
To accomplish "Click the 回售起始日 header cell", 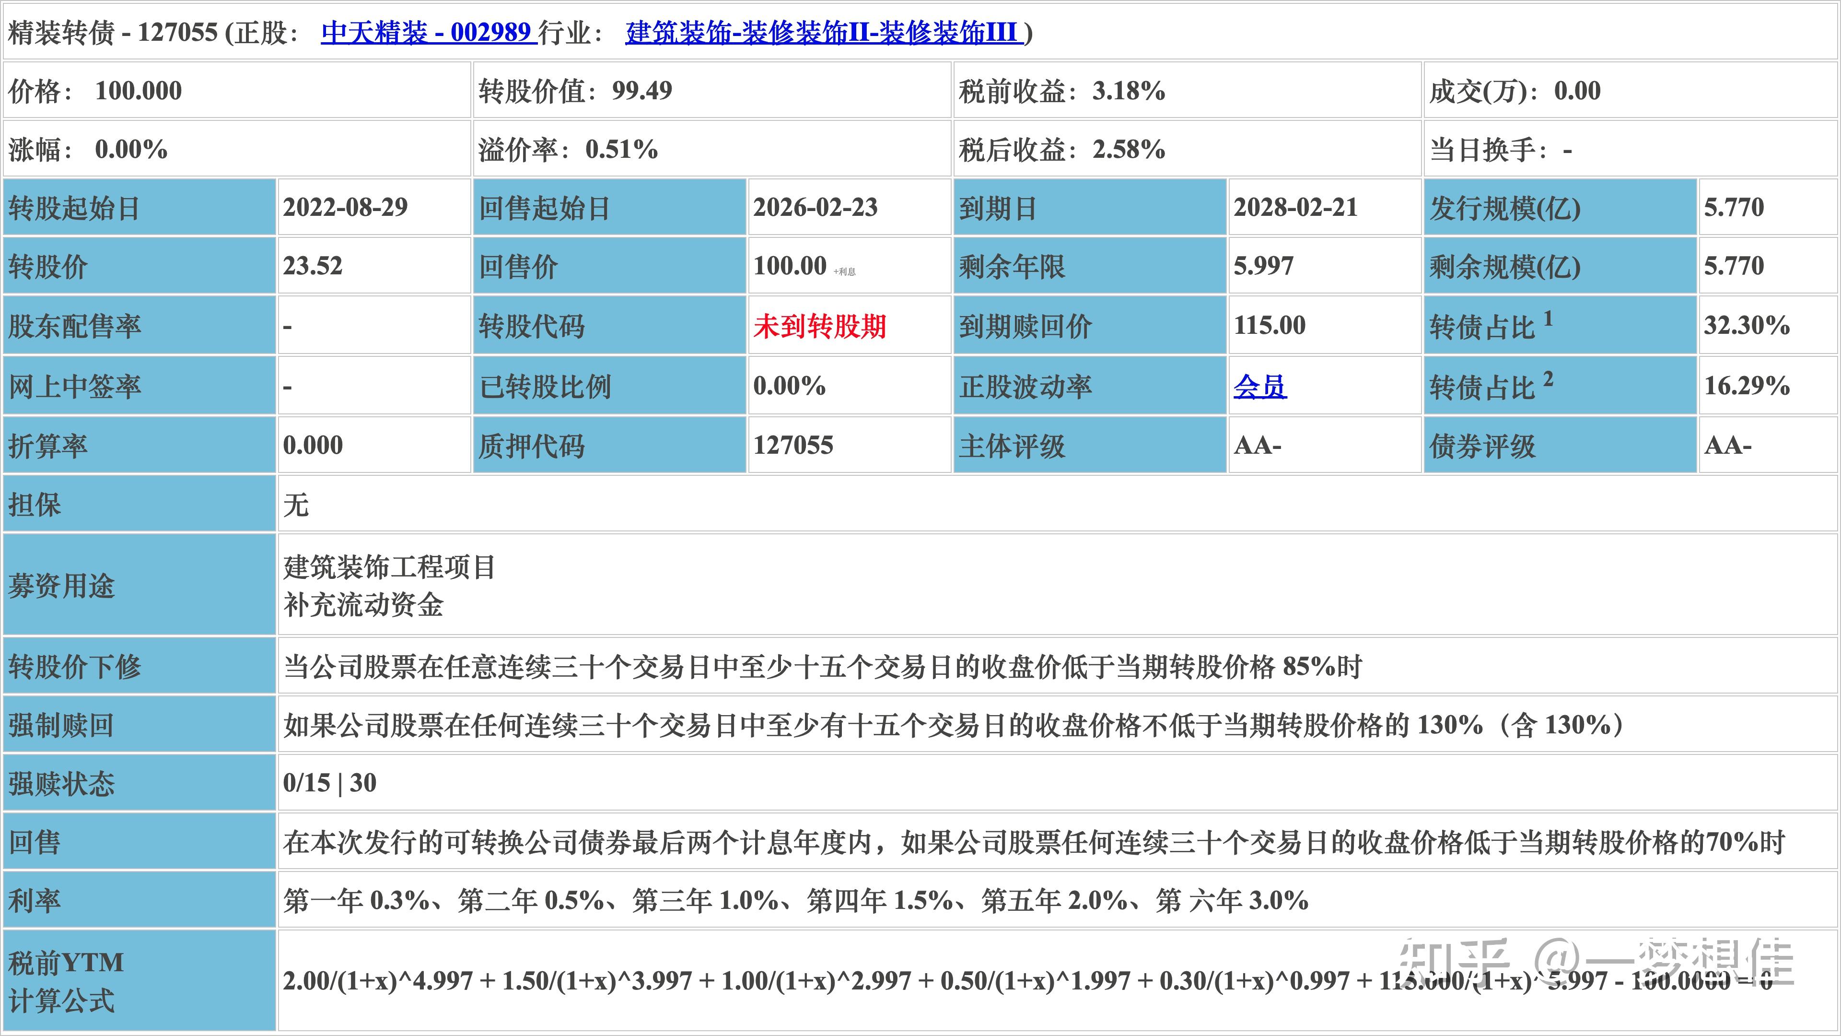I will pyautogui.click(x=610, y=207).
